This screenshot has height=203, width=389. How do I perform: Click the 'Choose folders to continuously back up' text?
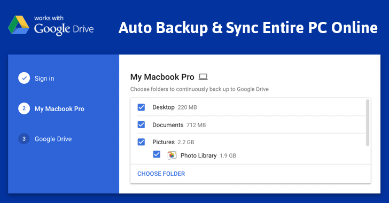(199, 89)
